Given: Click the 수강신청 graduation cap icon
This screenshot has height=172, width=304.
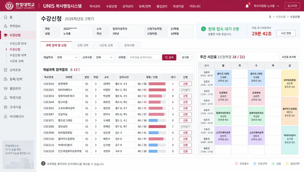Looking at the screenshot, I should click(6, 35).
